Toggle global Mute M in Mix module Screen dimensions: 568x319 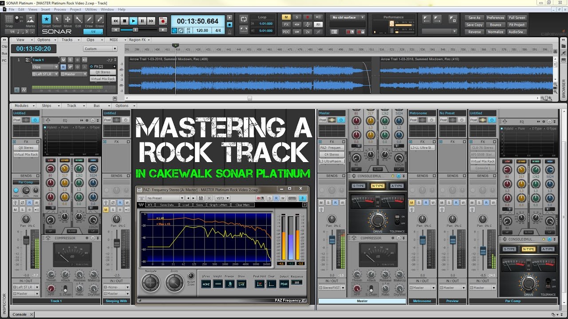[286, 17]
